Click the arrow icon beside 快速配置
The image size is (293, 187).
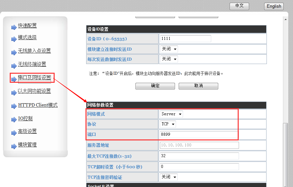pos(14,27)
